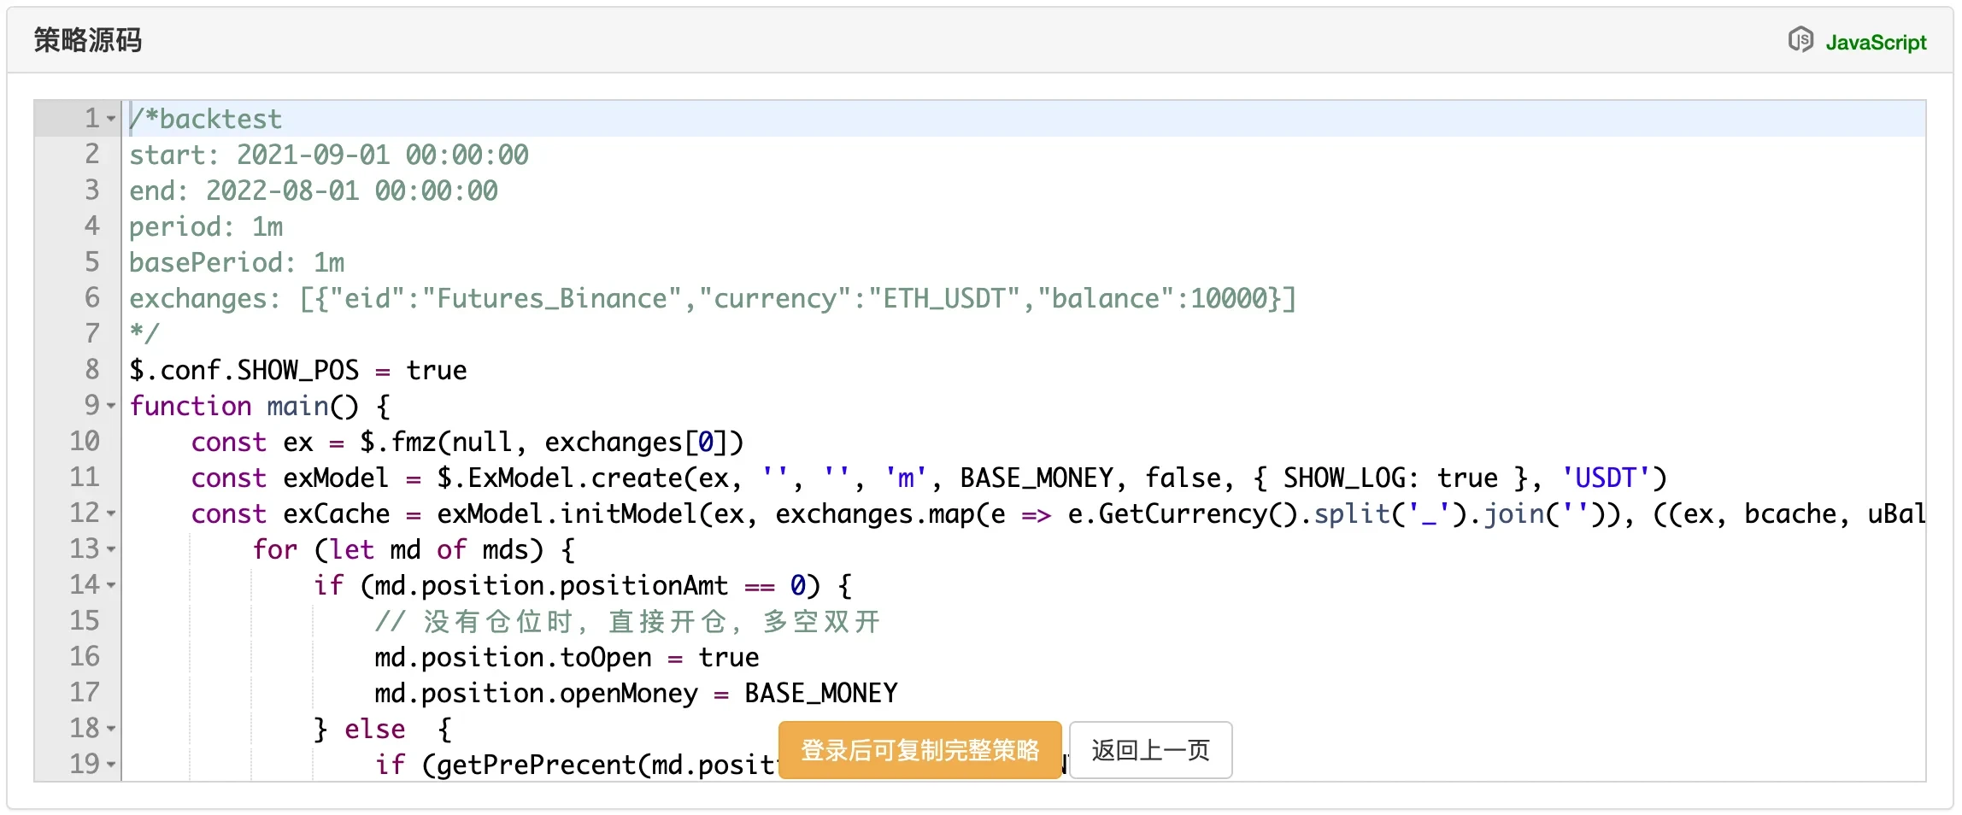
Task: Click the Node.js hexagon icon
Action: [1800, 40]
